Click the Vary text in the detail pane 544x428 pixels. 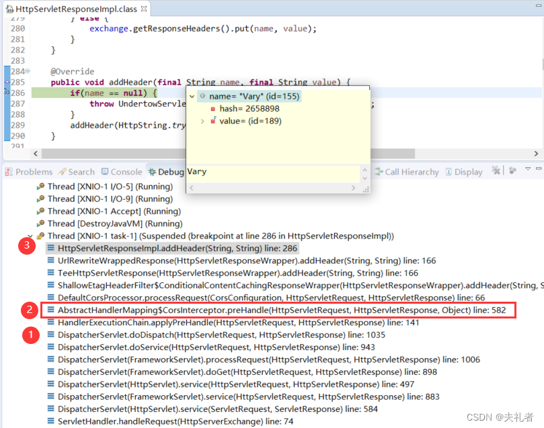click(x=197, y=171)
